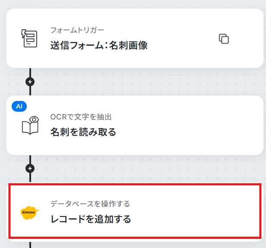Click the connector line above second plus button
This screenshot has width=266, height=248.
tap(30, 160)
